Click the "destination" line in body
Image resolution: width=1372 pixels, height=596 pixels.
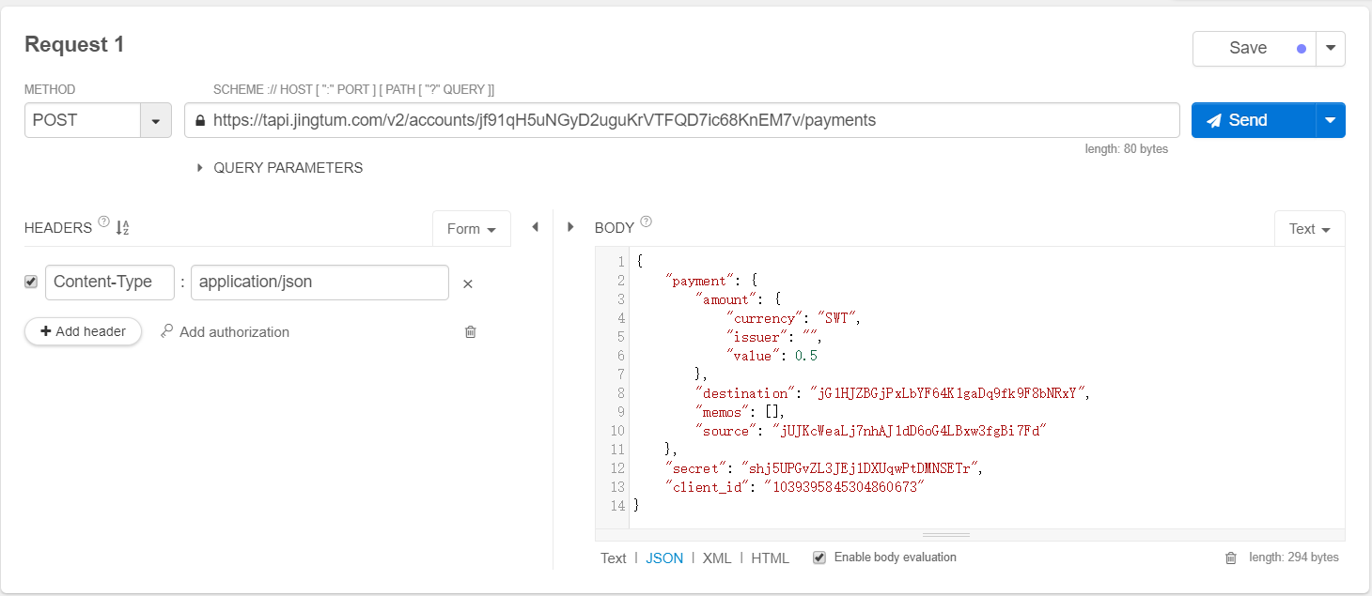click(x=891, y=393)
